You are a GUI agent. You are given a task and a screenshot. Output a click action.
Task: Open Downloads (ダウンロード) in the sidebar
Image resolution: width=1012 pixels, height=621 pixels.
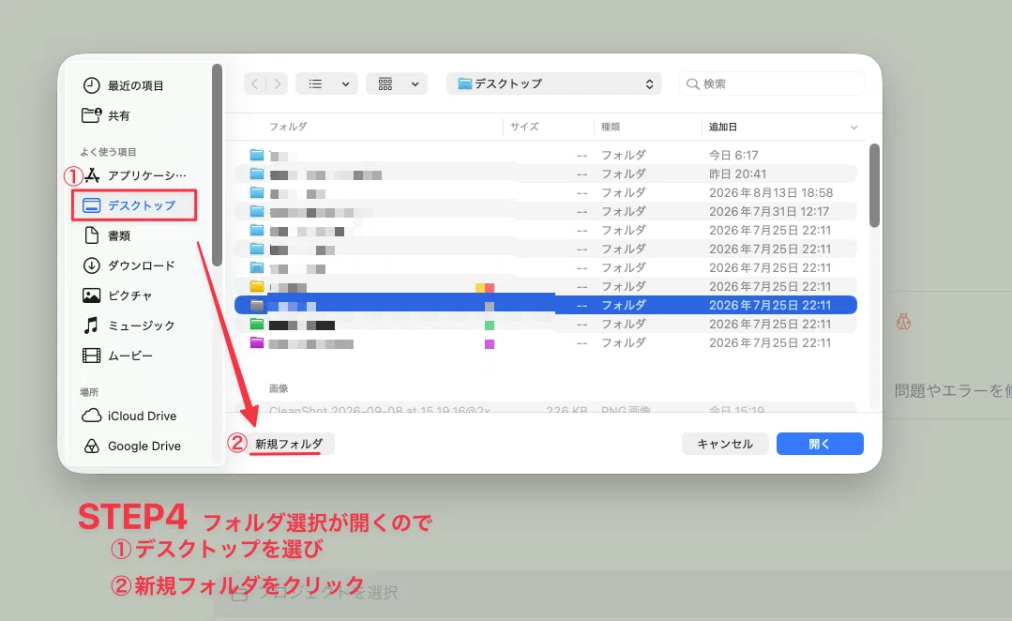[129, 265]
